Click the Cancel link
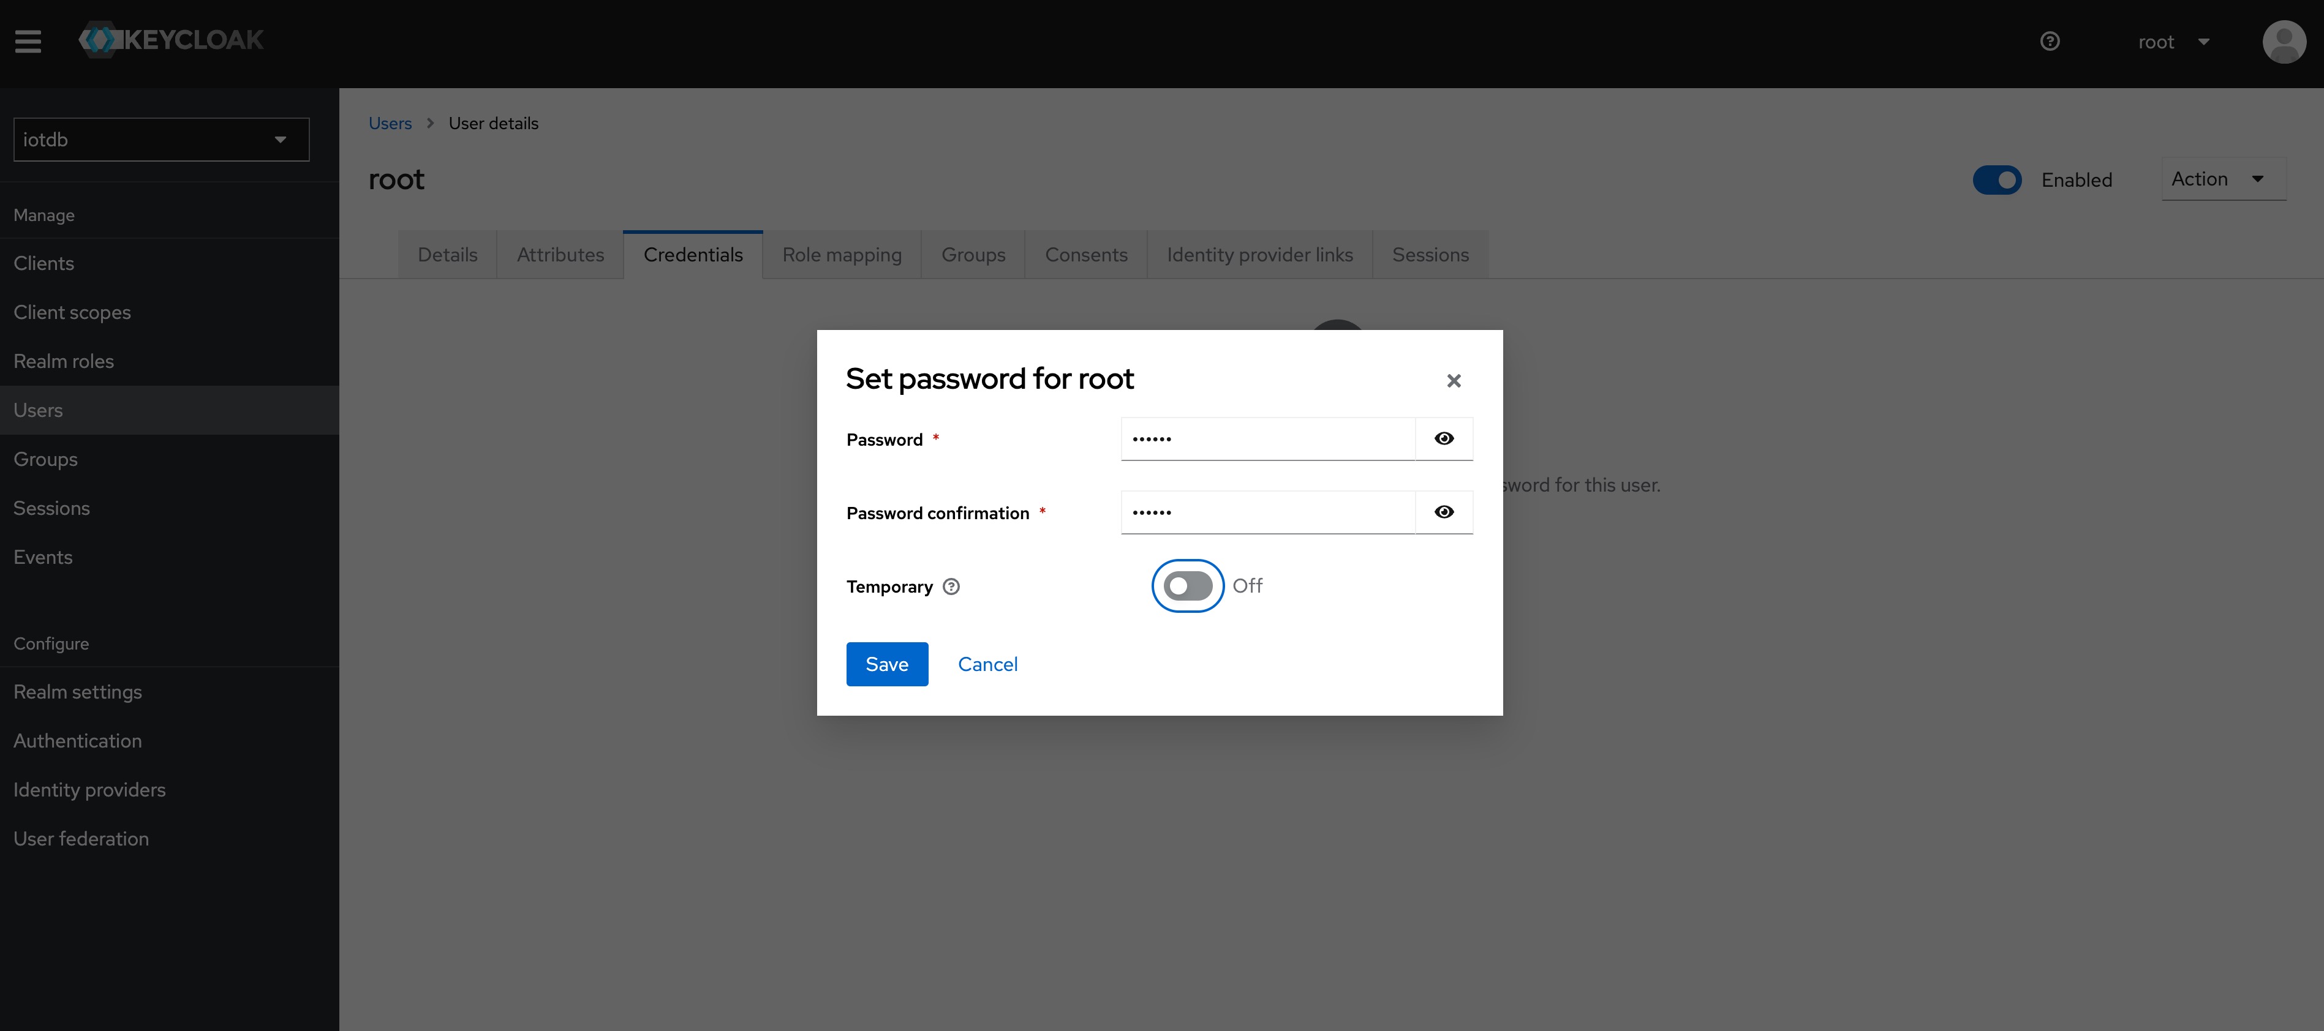 [x=987, y=664]
